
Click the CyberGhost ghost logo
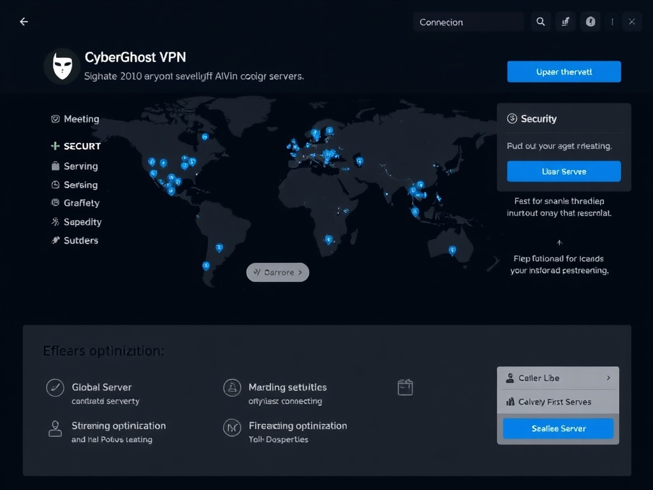pyautogui.click(x=62, y=66)
